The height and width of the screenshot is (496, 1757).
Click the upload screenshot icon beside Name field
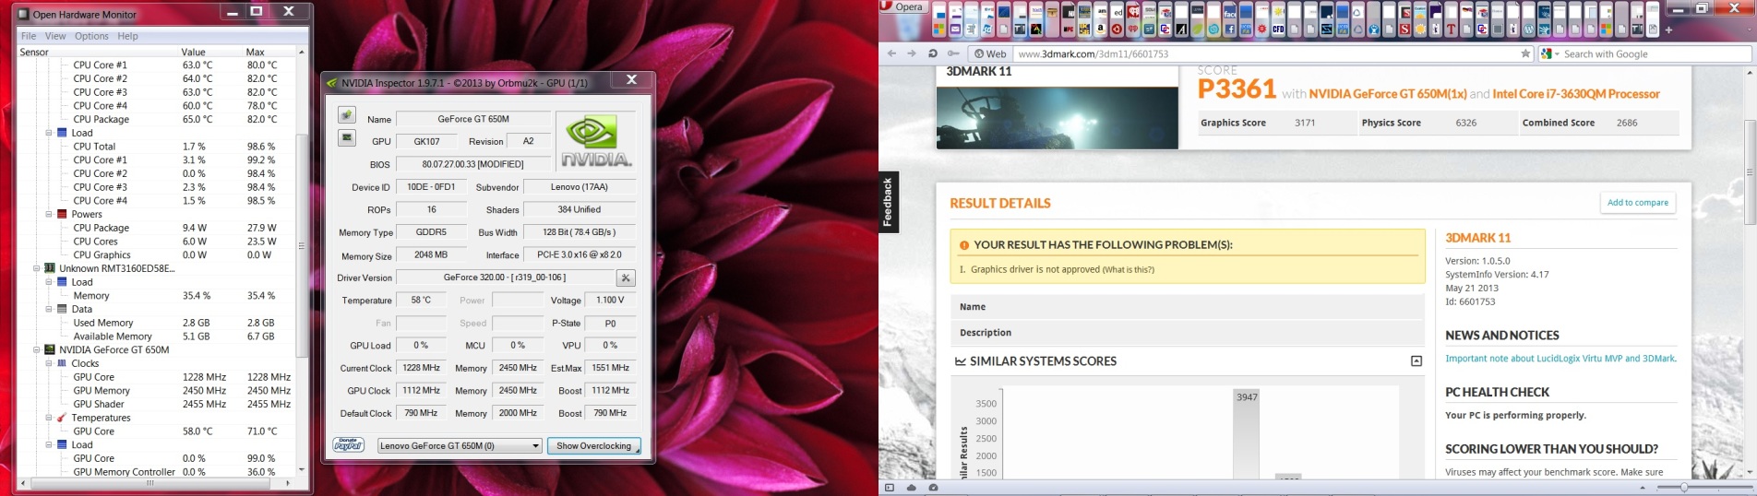pyautogui.click(x=347, y=115)
